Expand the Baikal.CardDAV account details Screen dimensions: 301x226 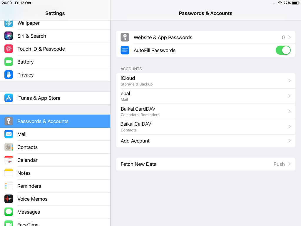pos(206,111)
